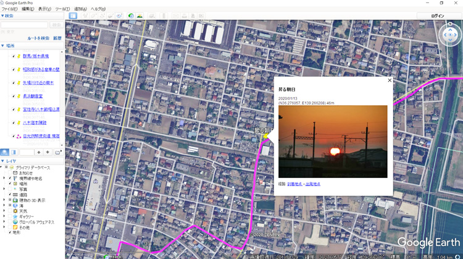Click the 到着地点 link in the balloon
This screenshot has width=463, height=259.
(294, 184)
